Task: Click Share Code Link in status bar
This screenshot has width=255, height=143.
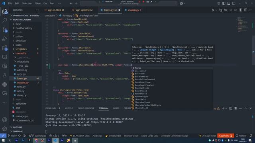Action: coord(149,136)
